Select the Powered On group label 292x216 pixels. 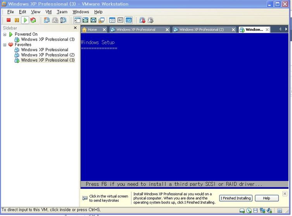(x=26, y=34)
